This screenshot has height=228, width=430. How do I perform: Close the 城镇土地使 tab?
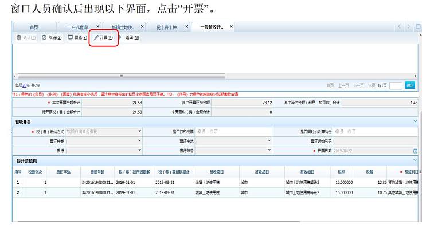click(x=142, y=26)
